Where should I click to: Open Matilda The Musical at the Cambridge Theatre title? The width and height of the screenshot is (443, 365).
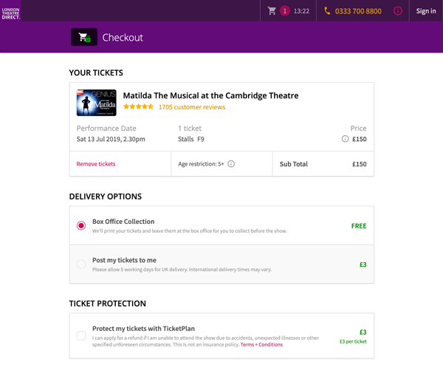210,95
